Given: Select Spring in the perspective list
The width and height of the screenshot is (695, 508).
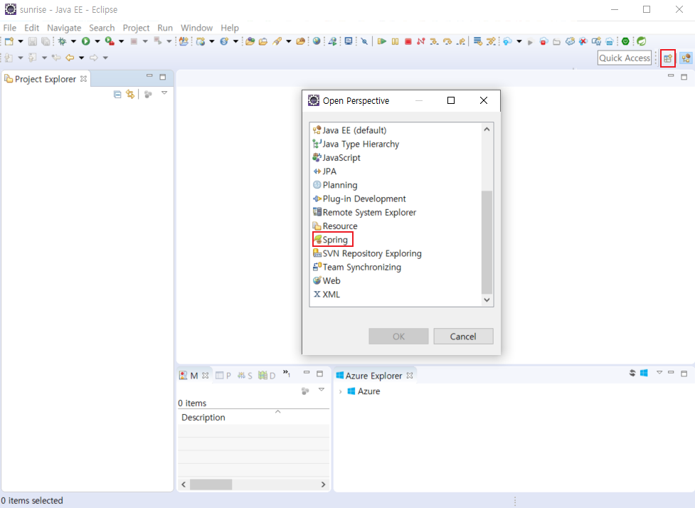Looking at the screenshot, I should click(335, 240).
